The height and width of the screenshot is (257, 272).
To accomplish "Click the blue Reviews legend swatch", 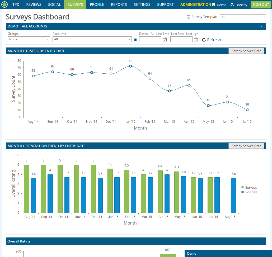I will [x=242, y=192].
